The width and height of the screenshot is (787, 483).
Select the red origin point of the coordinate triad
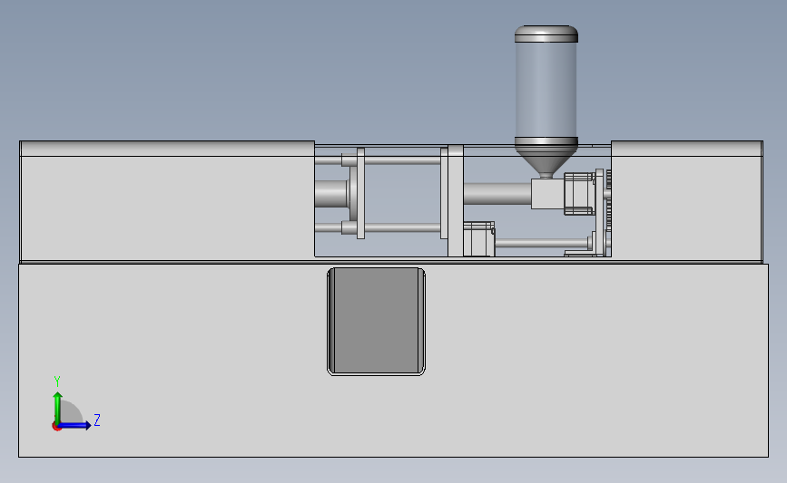click(56, 427)
